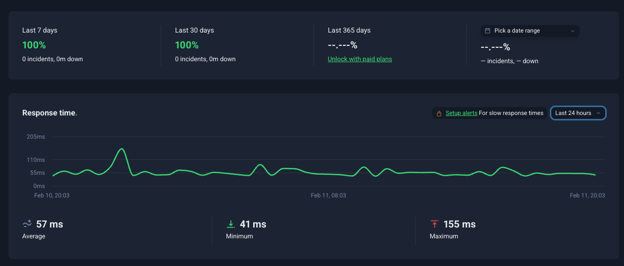
Task: Expand the Pick a date range selector
Action: click(530, 31)
